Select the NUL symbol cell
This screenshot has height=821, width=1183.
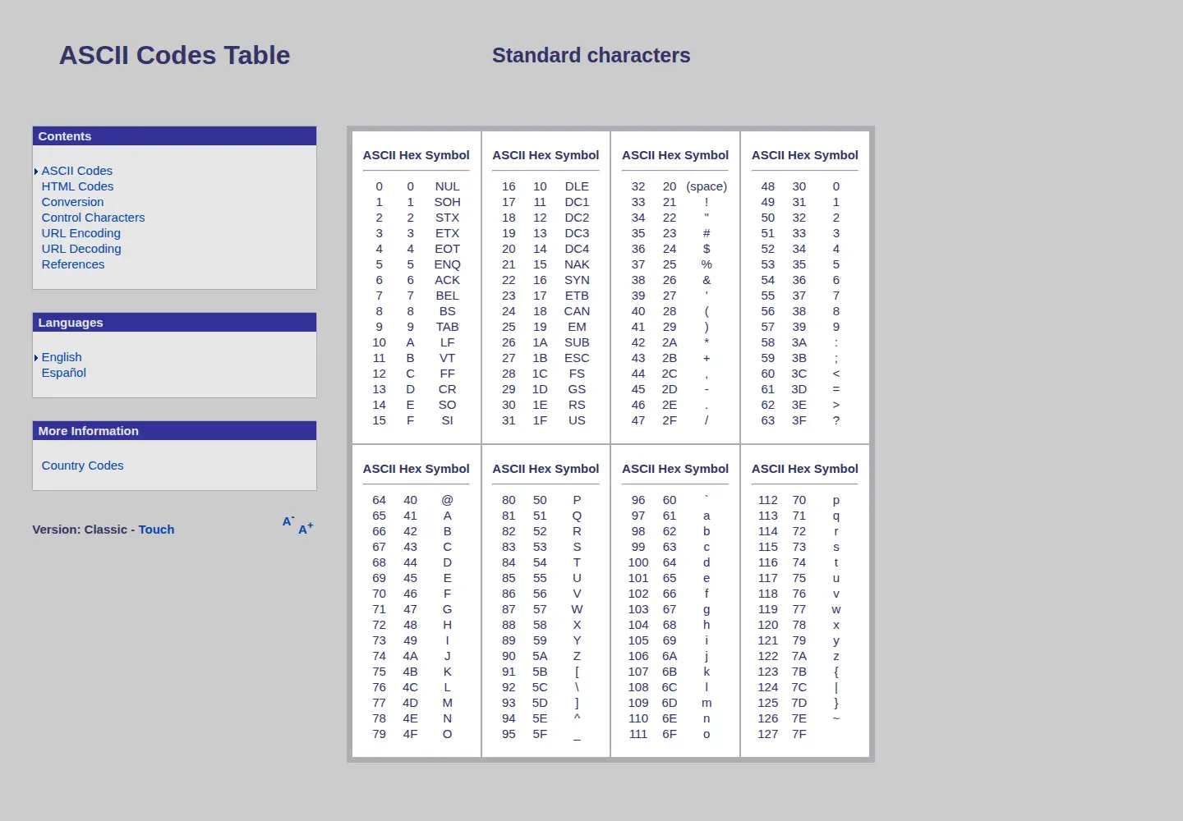pyautogui.click(x=448, y=186)
